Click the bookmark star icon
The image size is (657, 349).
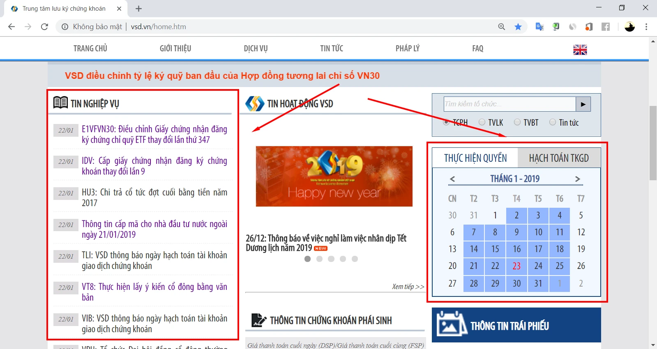(518, 27)
